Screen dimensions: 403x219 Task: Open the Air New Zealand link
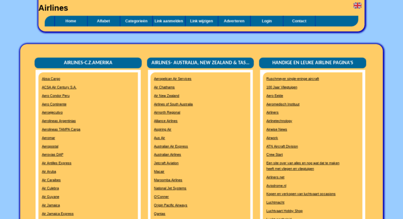[166, 96]
